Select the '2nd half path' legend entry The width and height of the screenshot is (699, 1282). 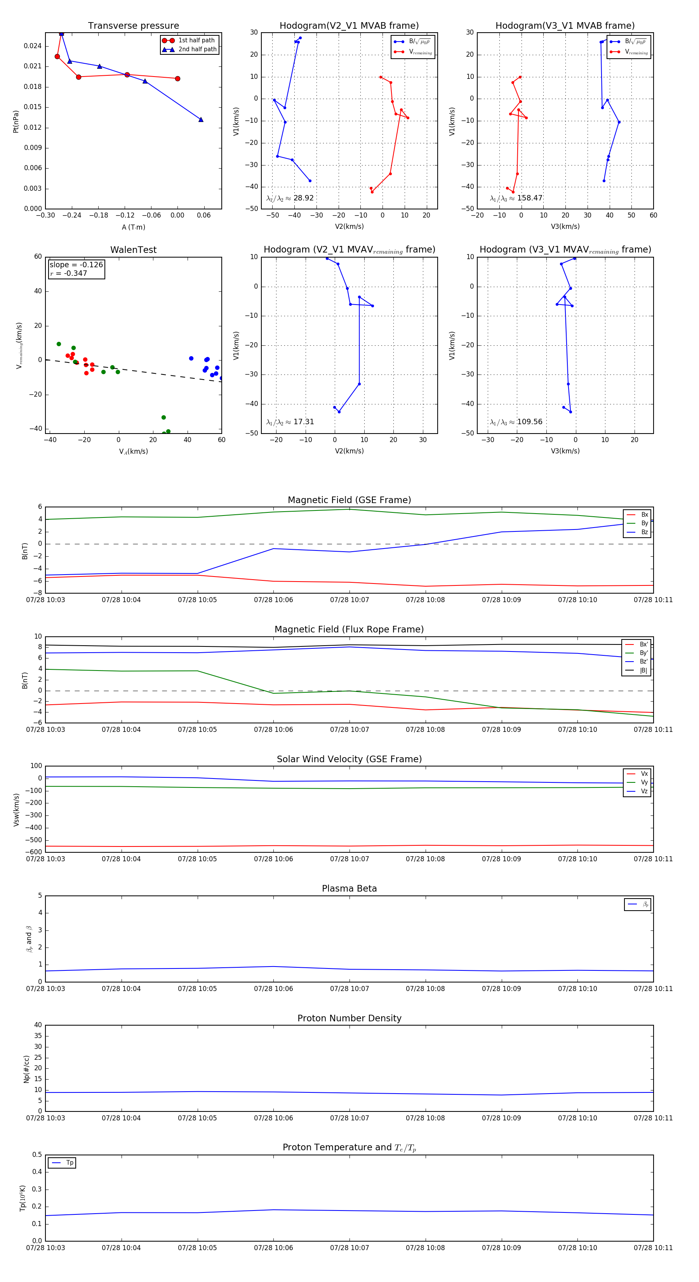click(189, 49)
